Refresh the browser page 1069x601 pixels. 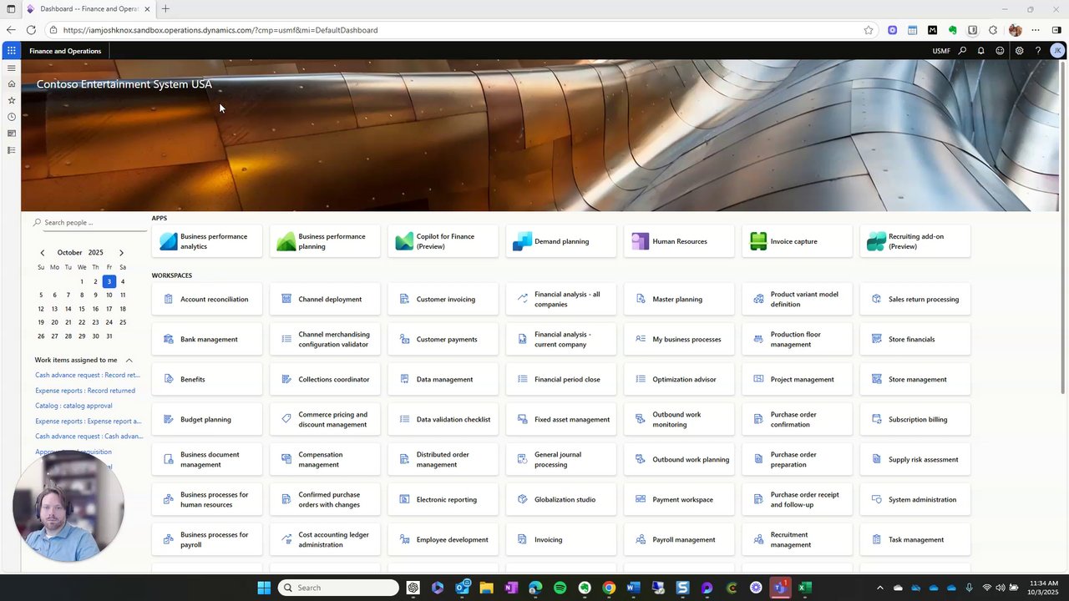(x=31, y=30)
